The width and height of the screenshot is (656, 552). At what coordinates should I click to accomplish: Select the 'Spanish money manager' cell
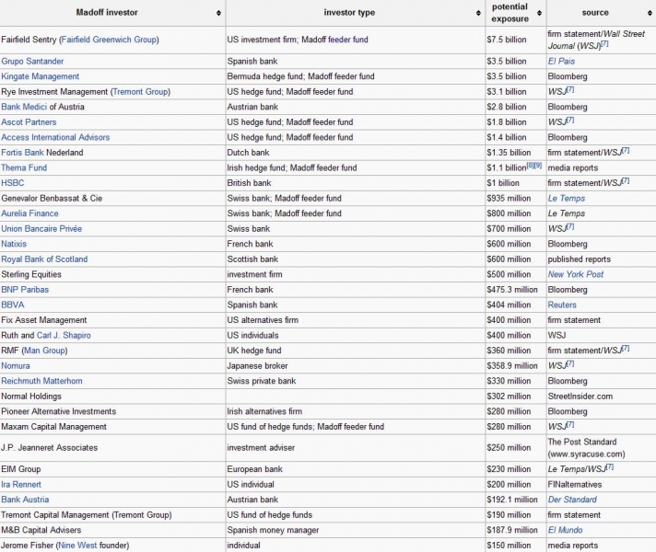356,530
